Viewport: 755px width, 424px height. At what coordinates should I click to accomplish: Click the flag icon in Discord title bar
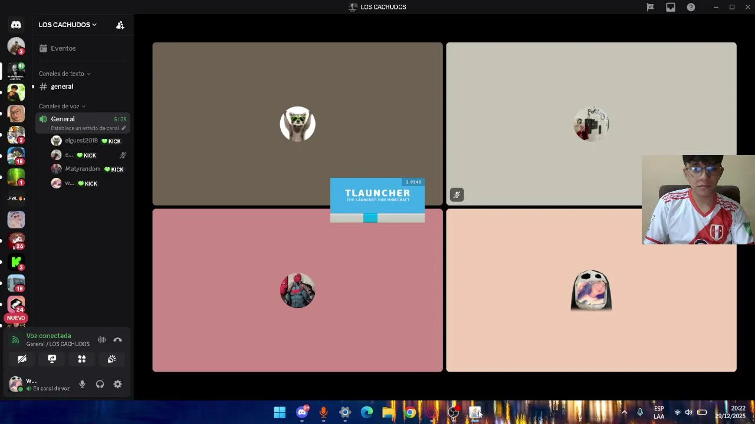click(x=650, y=7)
